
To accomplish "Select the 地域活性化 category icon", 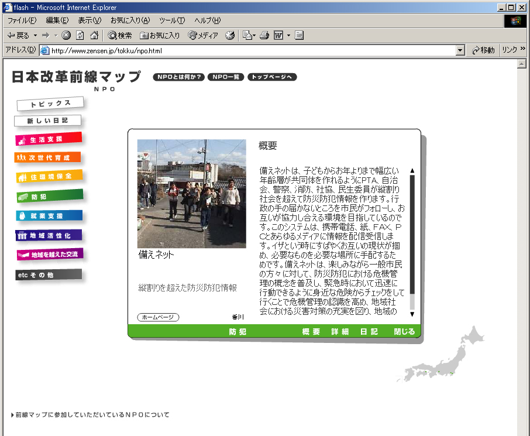I will (x=48, y=235).
